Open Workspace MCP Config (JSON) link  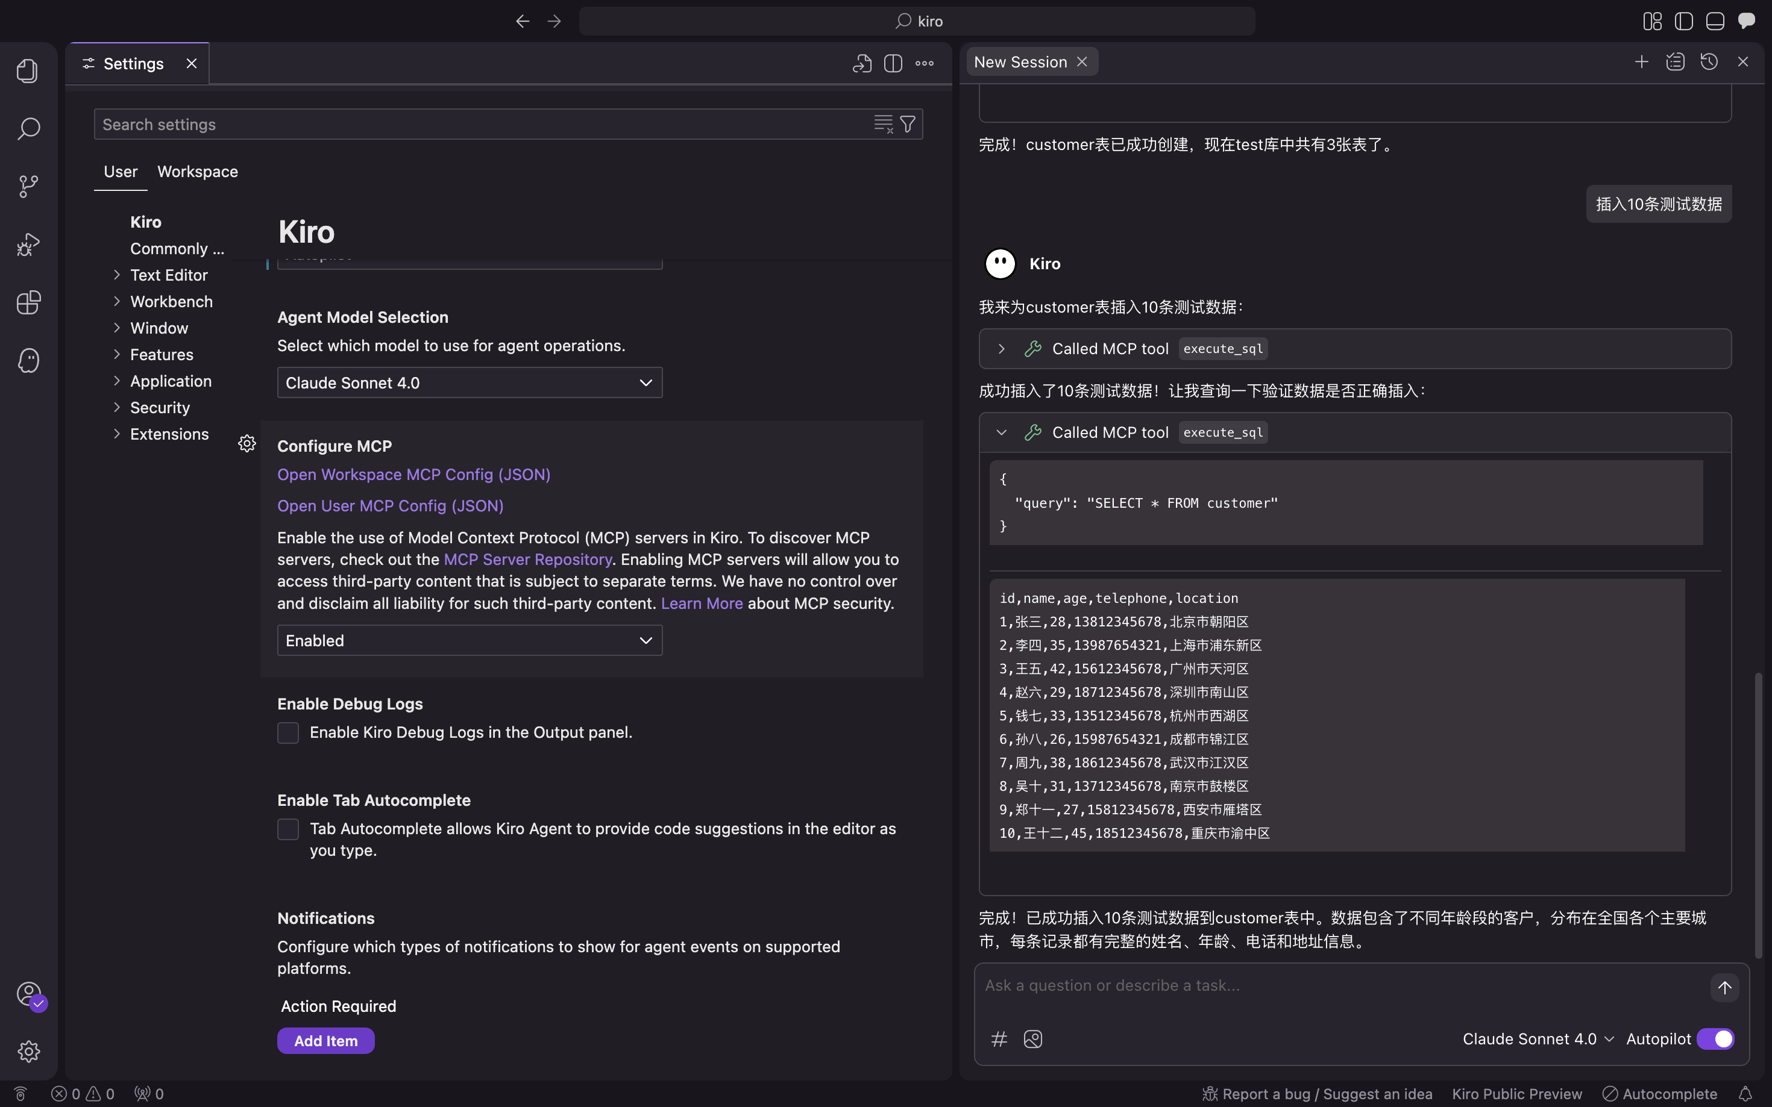tap(414, 475)
